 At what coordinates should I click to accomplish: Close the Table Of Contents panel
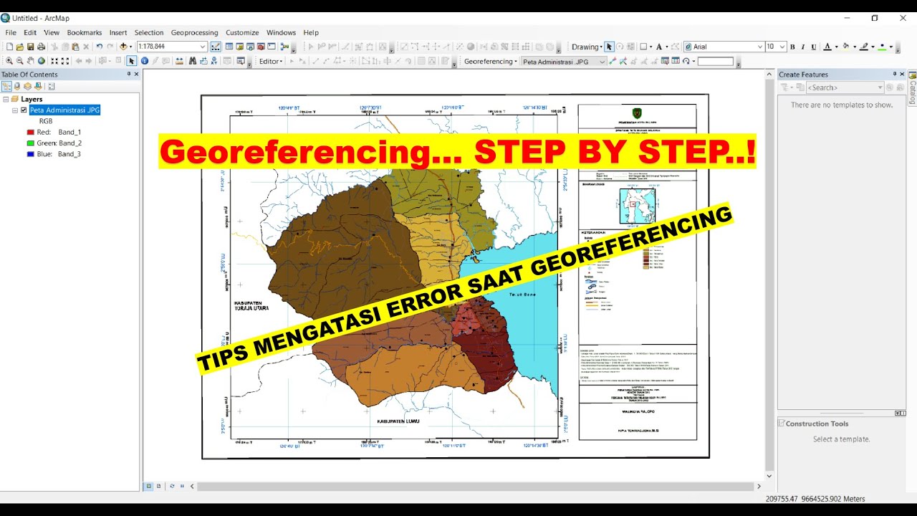click(x=136, y=74)
